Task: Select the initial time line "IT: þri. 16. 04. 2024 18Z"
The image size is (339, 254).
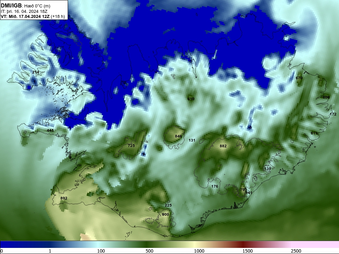Action: tap(24, 12)
